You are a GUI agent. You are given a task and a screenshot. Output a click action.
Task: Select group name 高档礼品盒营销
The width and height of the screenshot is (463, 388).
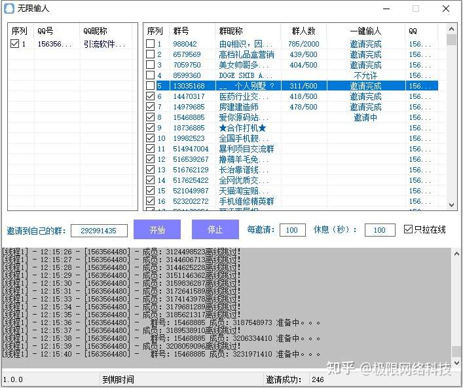(x=246, y=54)
